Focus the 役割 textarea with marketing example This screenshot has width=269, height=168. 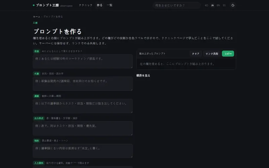click(x=83, y=61)
